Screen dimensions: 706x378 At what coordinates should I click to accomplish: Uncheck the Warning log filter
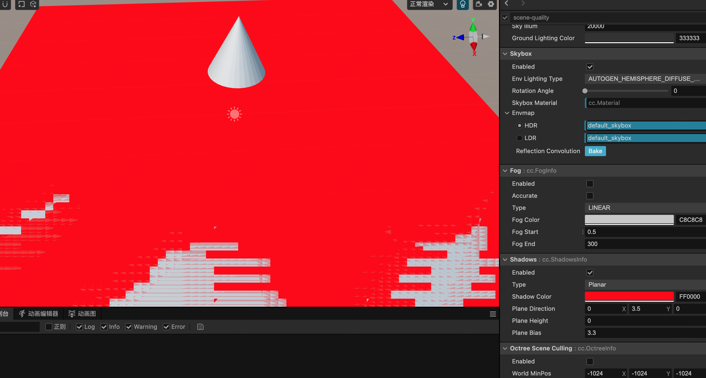click(x=129, y=327)
